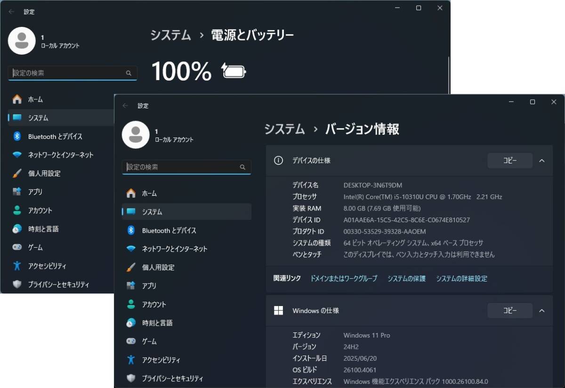Viewport: 565px width, 388px height.
Task: Click the Accounts icon in back Power window
Action: (17, 210)
